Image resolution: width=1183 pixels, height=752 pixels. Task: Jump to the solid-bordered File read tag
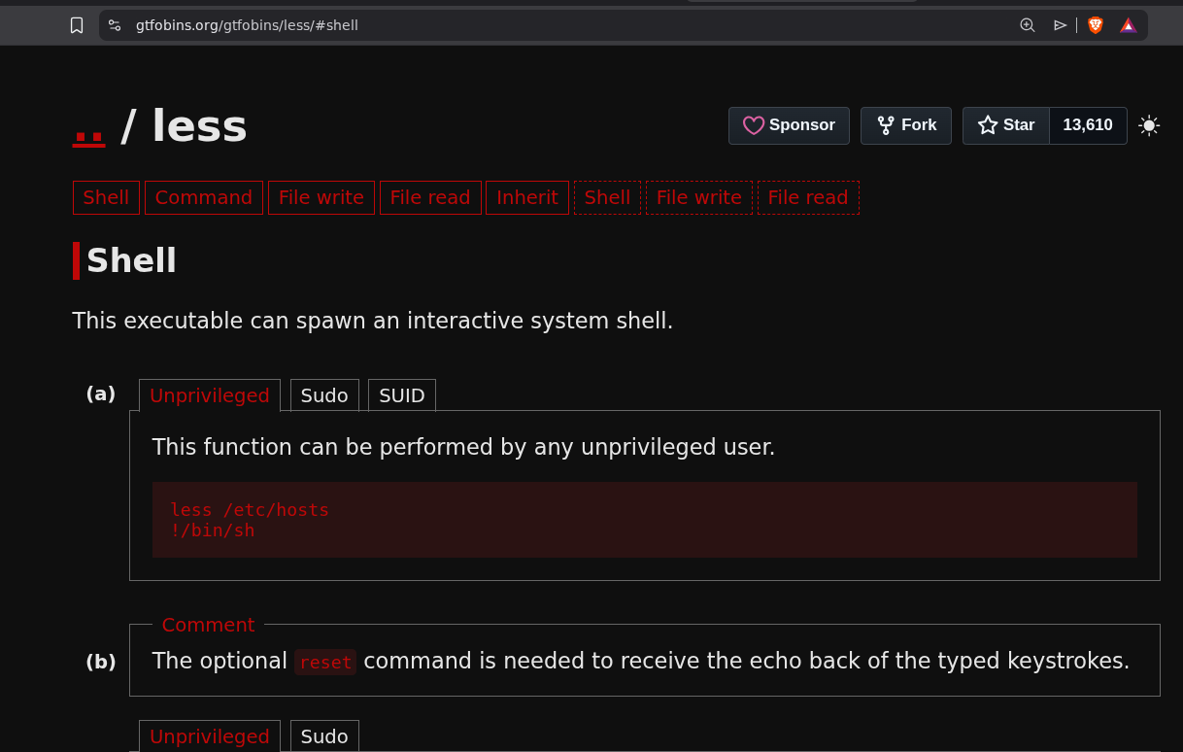tap(430, 197)
